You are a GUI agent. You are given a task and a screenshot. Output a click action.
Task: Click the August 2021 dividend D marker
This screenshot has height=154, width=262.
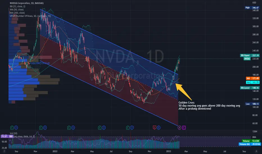click(x=16, y=128)
